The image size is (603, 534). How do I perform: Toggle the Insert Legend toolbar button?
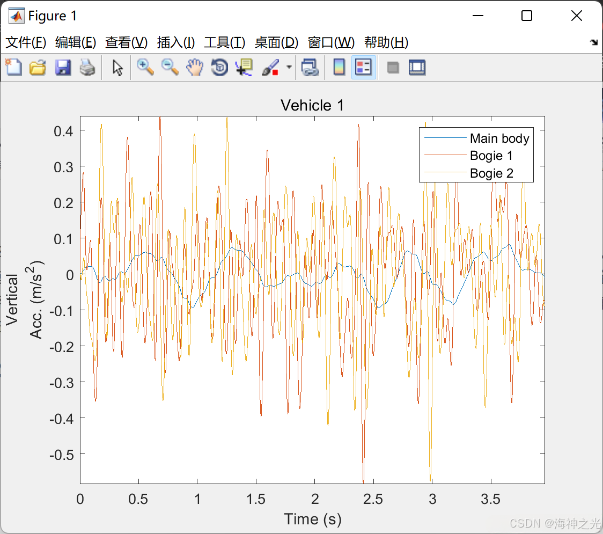(x=363, y=67)
